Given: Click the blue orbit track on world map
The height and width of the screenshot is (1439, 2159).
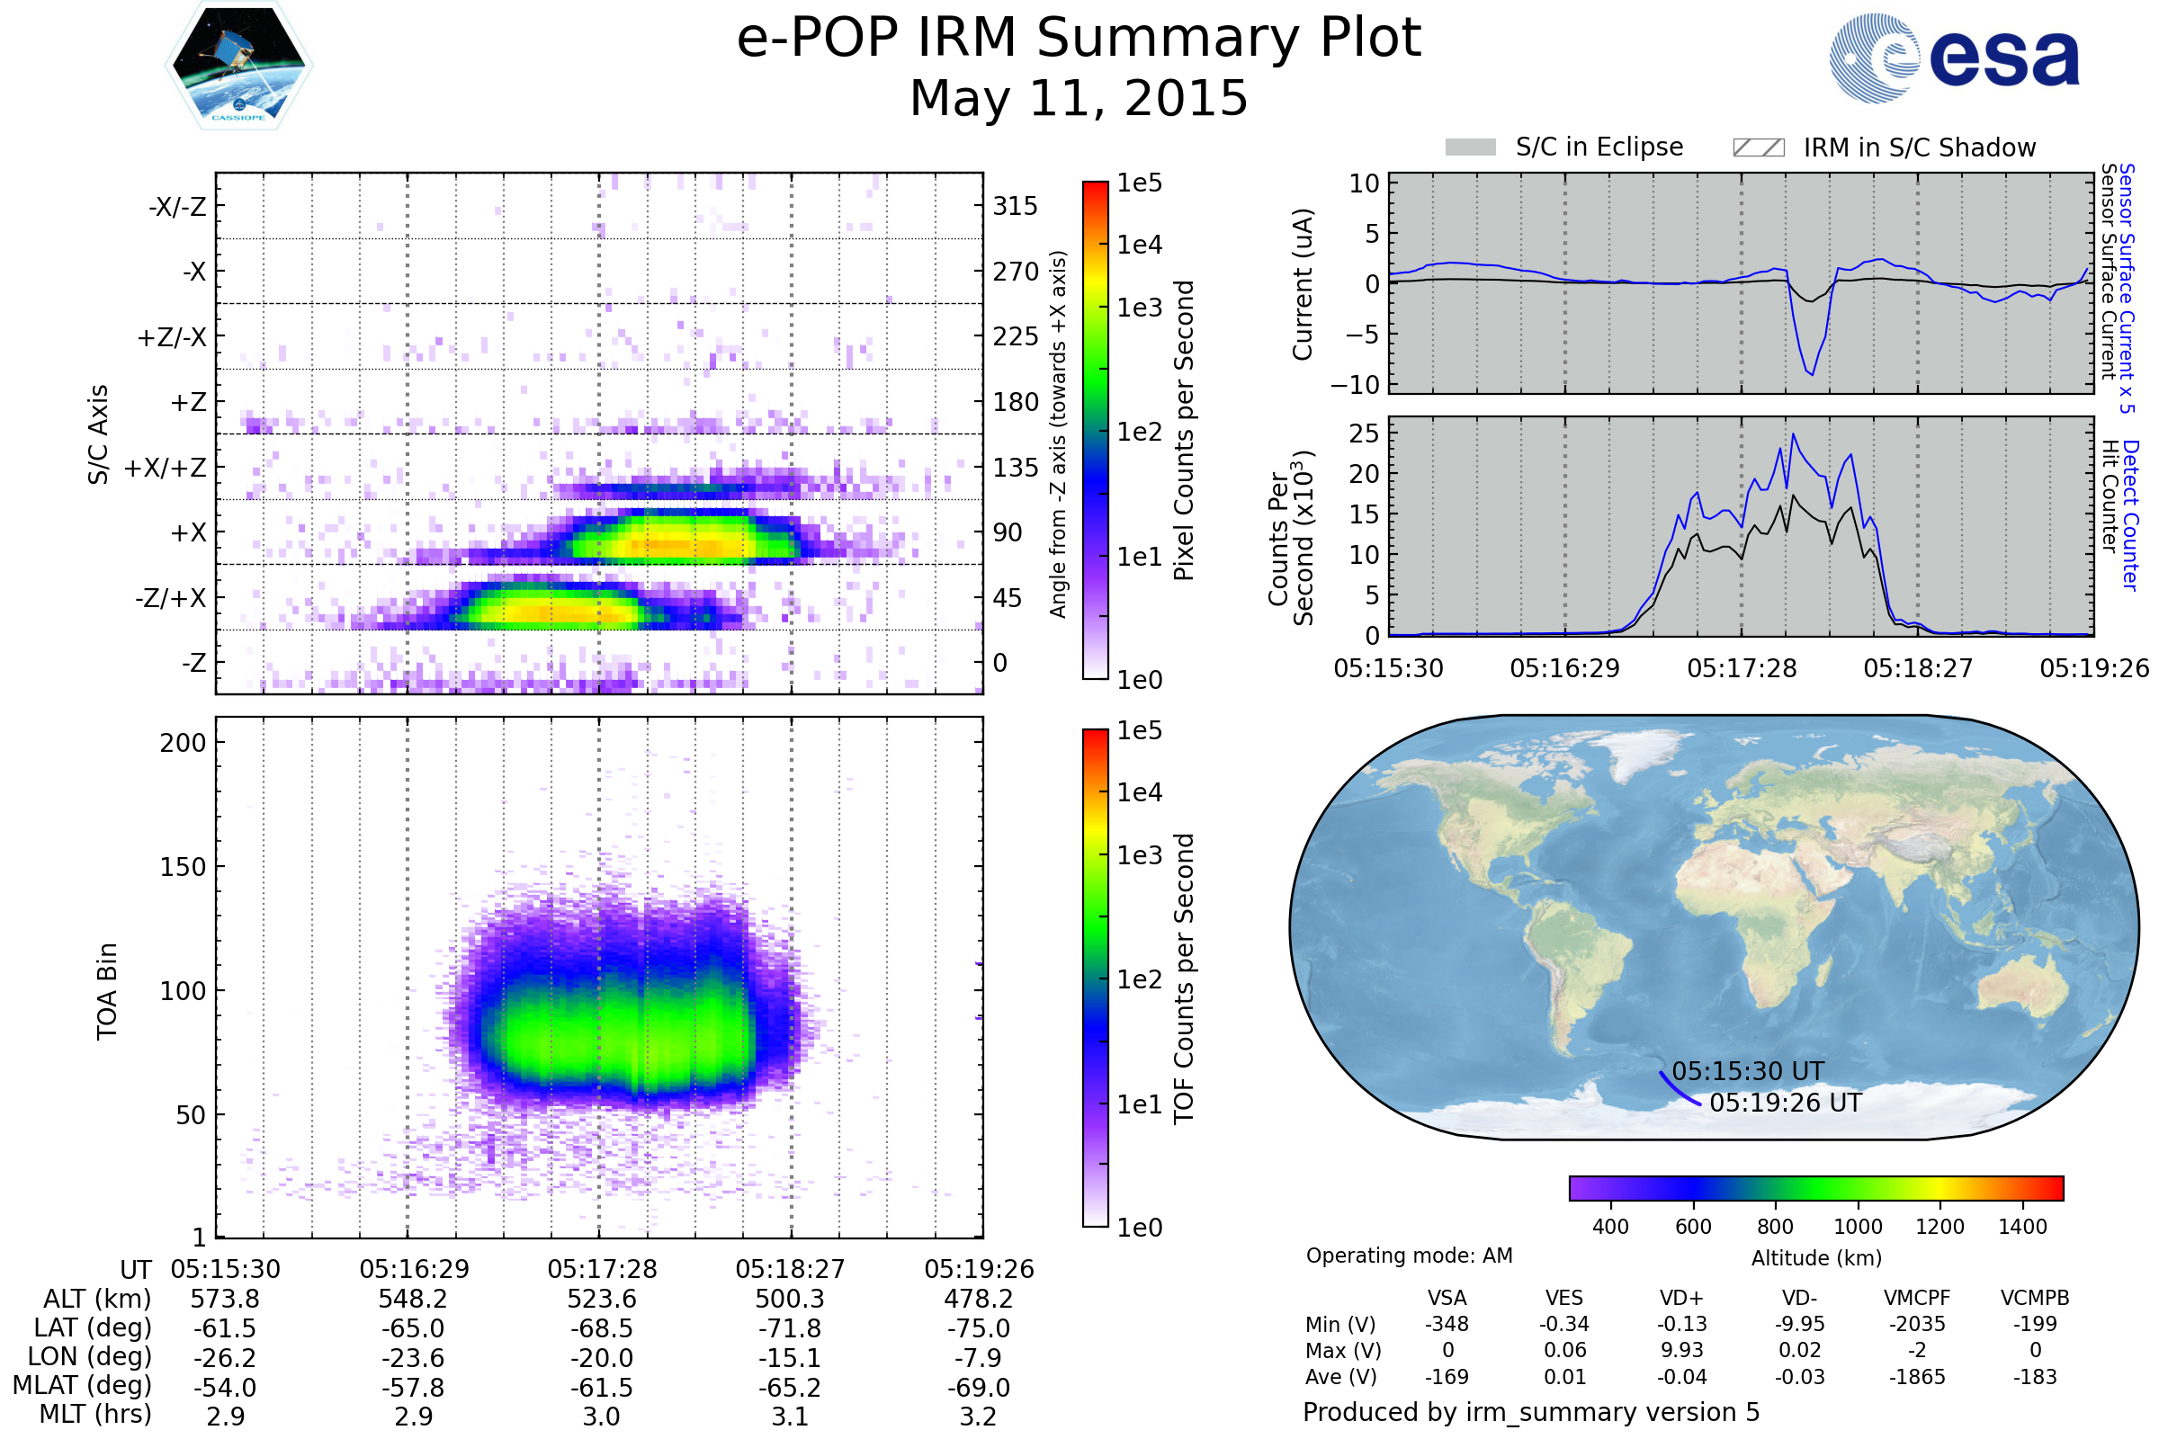Looking at the screenshot, I should point(1676,1091).
